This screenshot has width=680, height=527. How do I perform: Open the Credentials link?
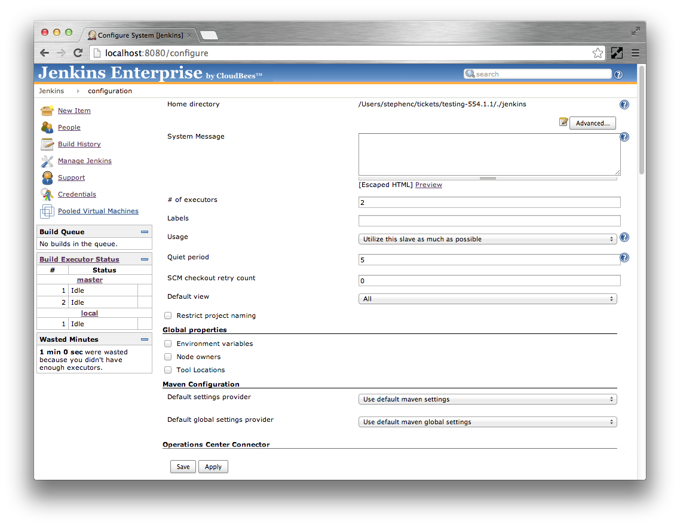pos(76,194)
